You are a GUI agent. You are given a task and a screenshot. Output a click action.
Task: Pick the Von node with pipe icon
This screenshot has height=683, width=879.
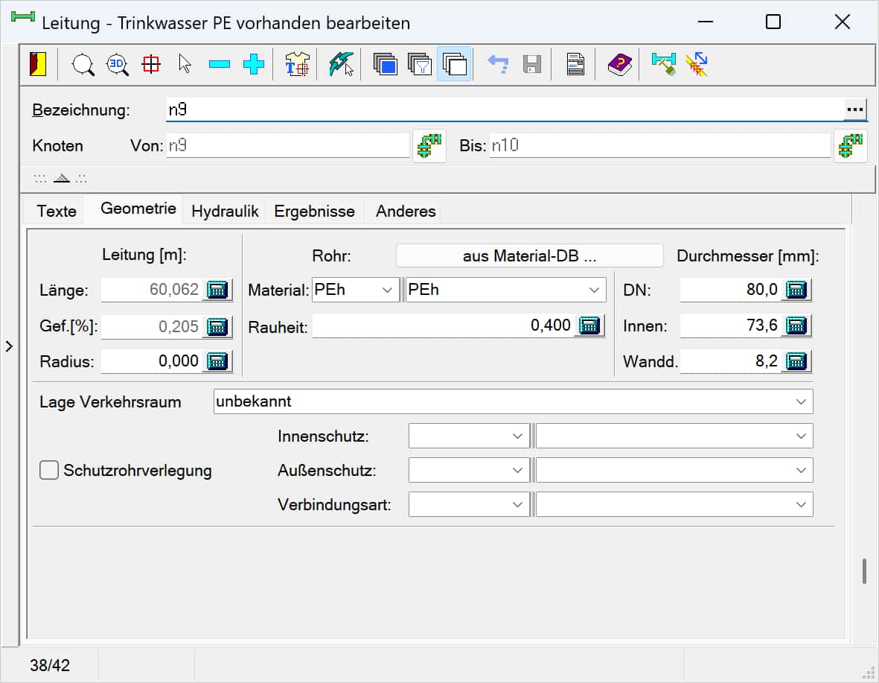coord(429,146)
